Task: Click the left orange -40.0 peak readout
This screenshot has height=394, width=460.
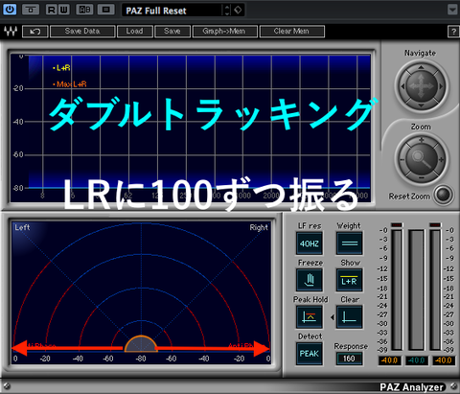Action: coord(390,360)
